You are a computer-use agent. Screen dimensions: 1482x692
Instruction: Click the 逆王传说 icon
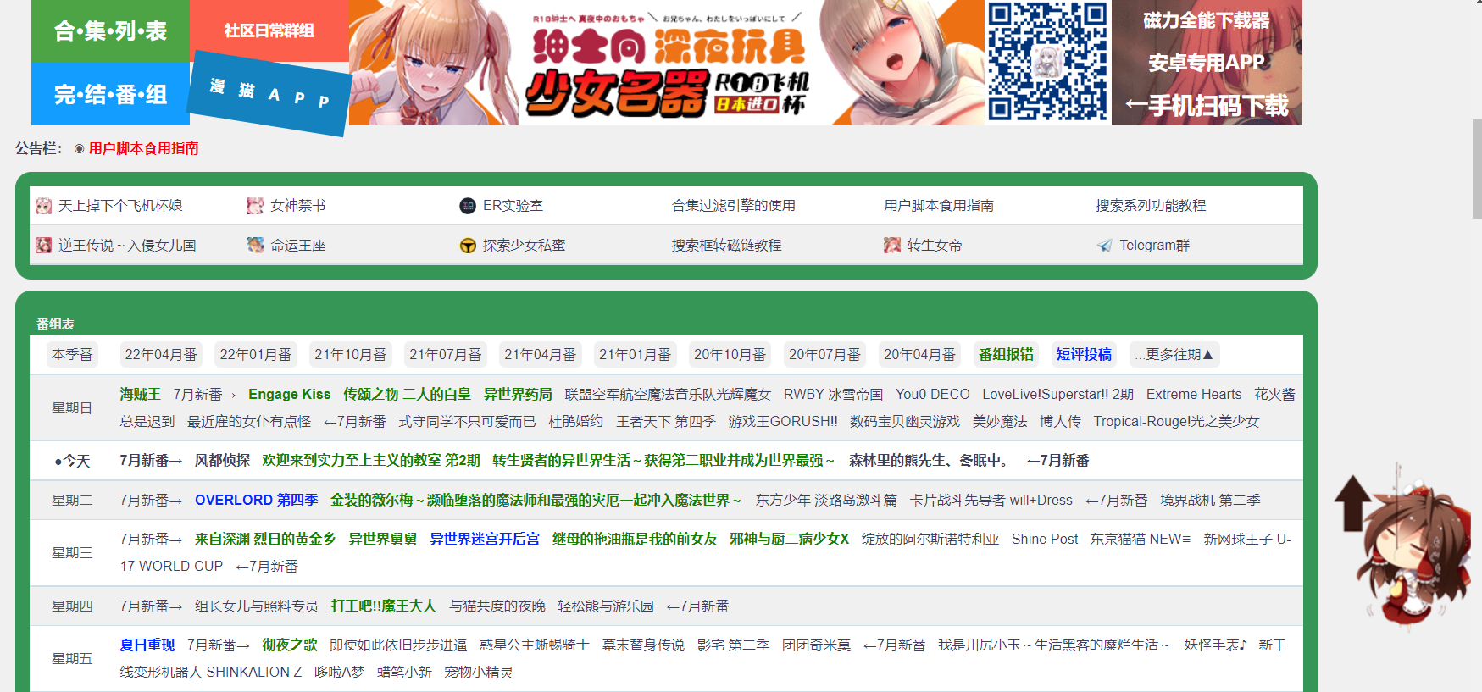click(x=44, y=246)
